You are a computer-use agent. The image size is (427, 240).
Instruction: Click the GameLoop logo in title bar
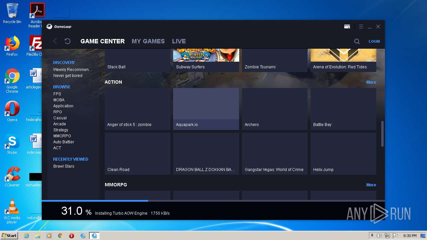click(59, 27)
